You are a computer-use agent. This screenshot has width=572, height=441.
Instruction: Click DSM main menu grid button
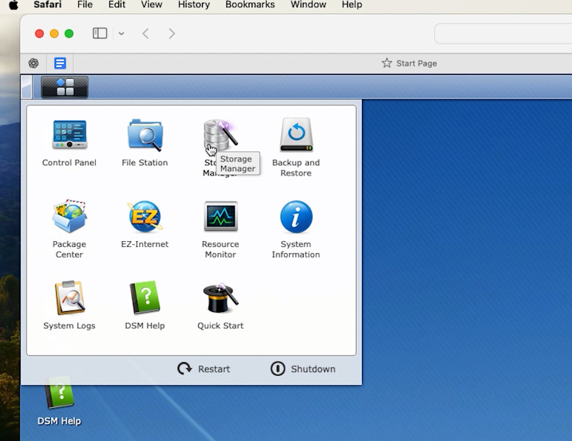pyautogui.click(x=65, y=87)
